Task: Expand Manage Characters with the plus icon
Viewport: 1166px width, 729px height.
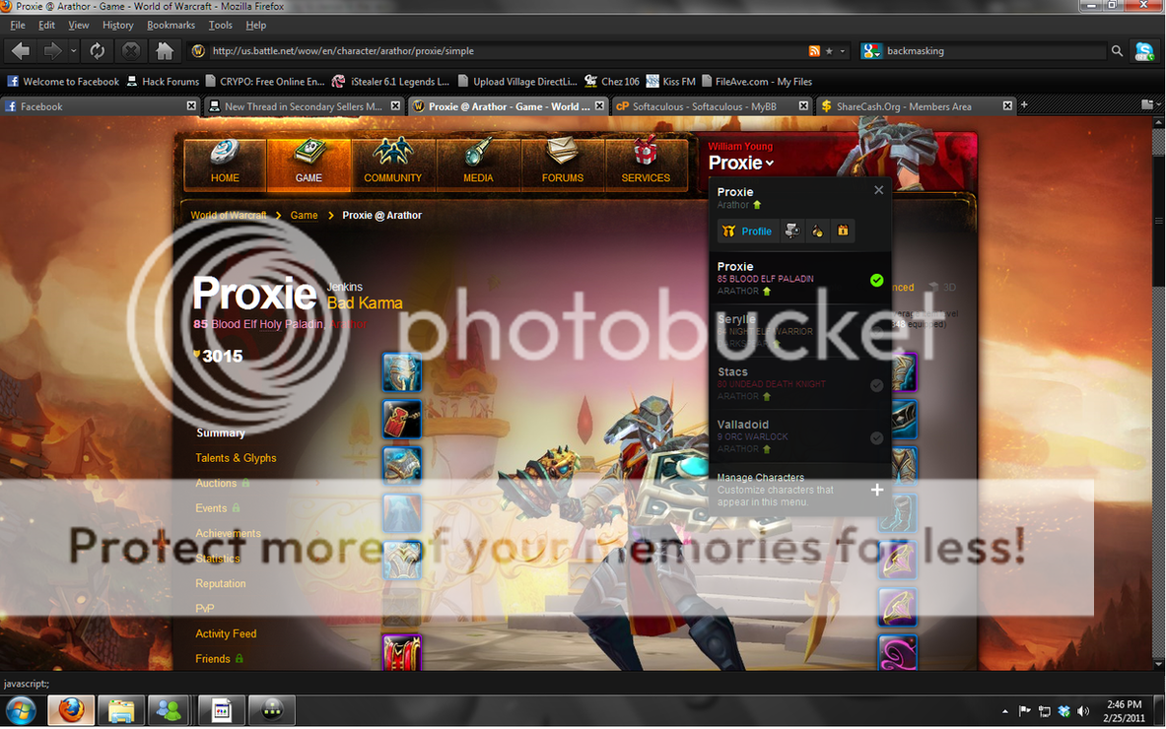Action: (x=876, y=489)
